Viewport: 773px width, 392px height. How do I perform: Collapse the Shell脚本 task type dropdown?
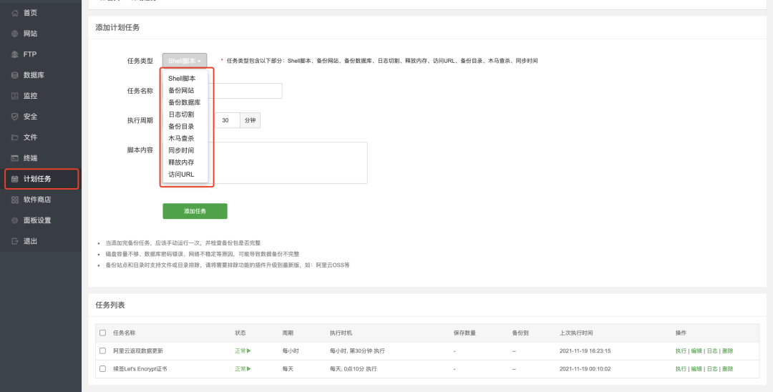pos(185,61)
